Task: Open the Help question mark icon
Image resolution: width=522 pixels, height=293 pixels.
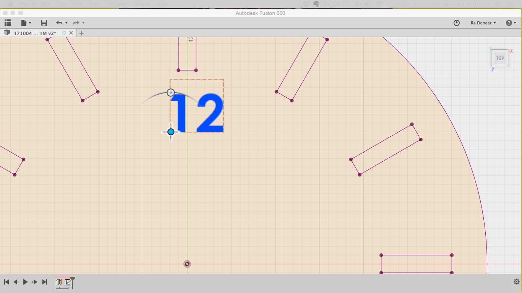Action: tap(509, 23)
